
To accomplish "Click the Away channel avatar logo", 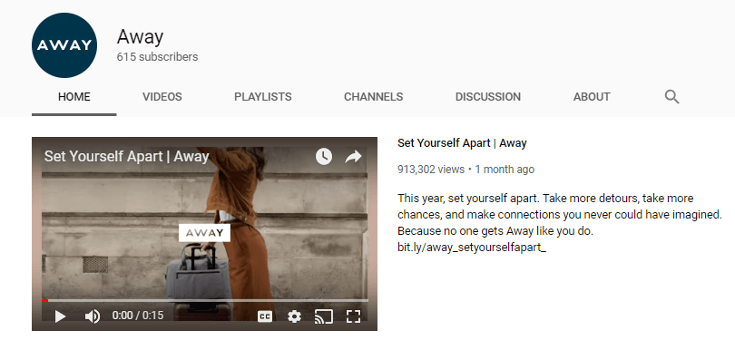I will point(64,45).
